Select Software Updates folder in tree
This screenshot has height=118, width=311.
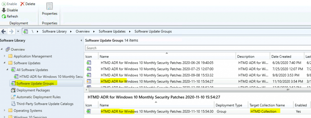pyautogui.click(x=27, y=63)
